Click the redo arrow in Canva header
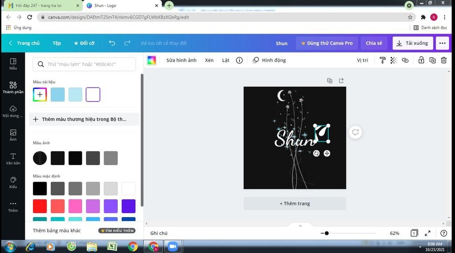This screenshot has height=253, width=455. tap(127, 43)
